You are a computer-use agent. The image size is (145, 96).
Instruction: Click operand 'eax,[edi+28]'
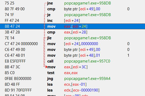[x=76, y=32]
